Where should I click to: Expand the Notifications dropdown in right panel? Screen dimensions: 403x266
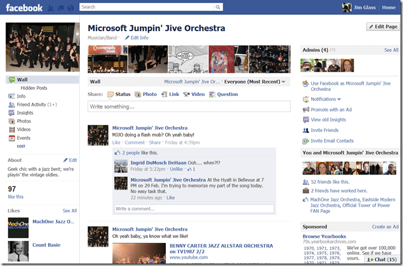pyautogui.click(x=326, y=99)
